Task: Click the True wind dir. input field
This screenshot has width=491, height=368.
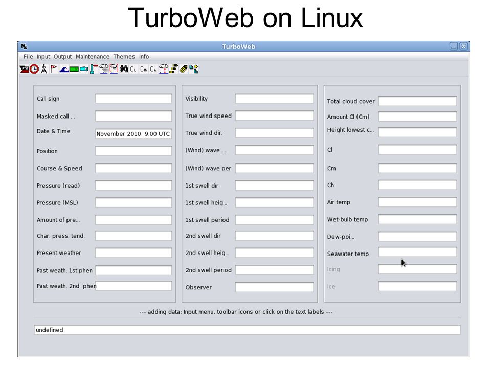Action: pyautogui.click(x=274, y=133)
